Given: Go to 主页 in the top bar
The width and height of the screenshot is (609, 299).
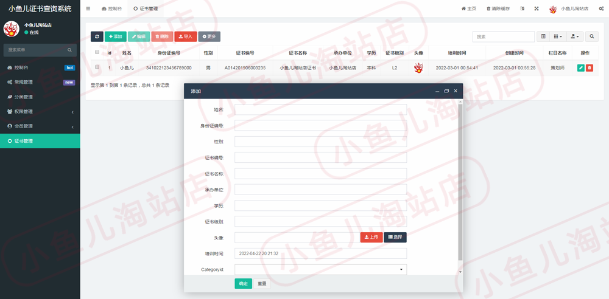Looking at the screenshot, I should (468, 9).
